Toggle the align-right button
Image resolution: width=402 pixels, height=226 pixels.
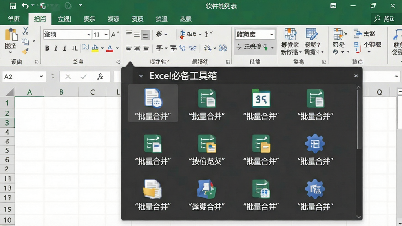click(146, 48)
